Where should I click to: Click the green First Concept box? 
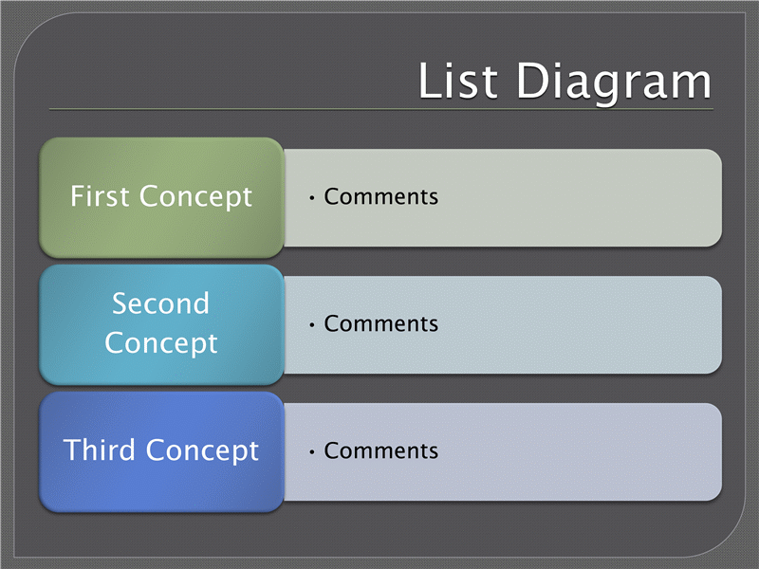[x=161, y=197]
